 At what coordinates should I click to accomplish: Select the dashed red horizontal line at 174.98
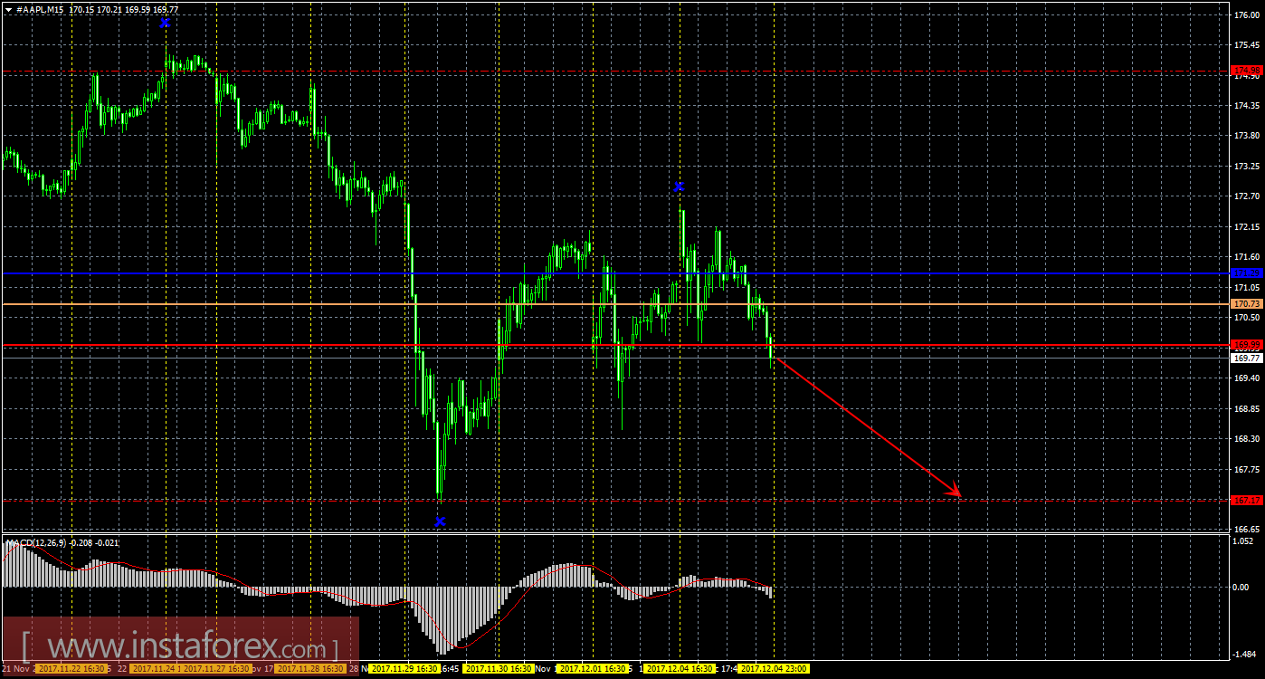(x=615, y=71)
